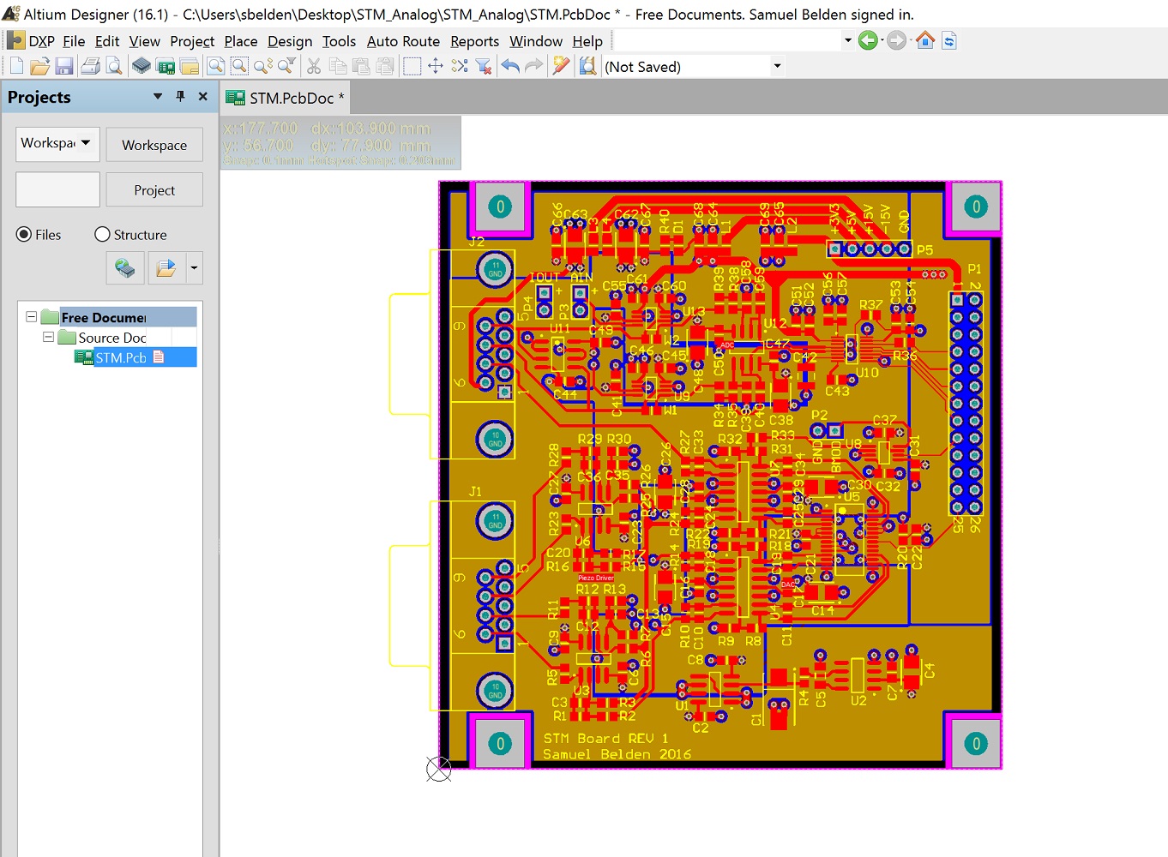The height and width of the screenshot is (857, 1168).
Task: Click the Workspace button
Action: point(154,145)
